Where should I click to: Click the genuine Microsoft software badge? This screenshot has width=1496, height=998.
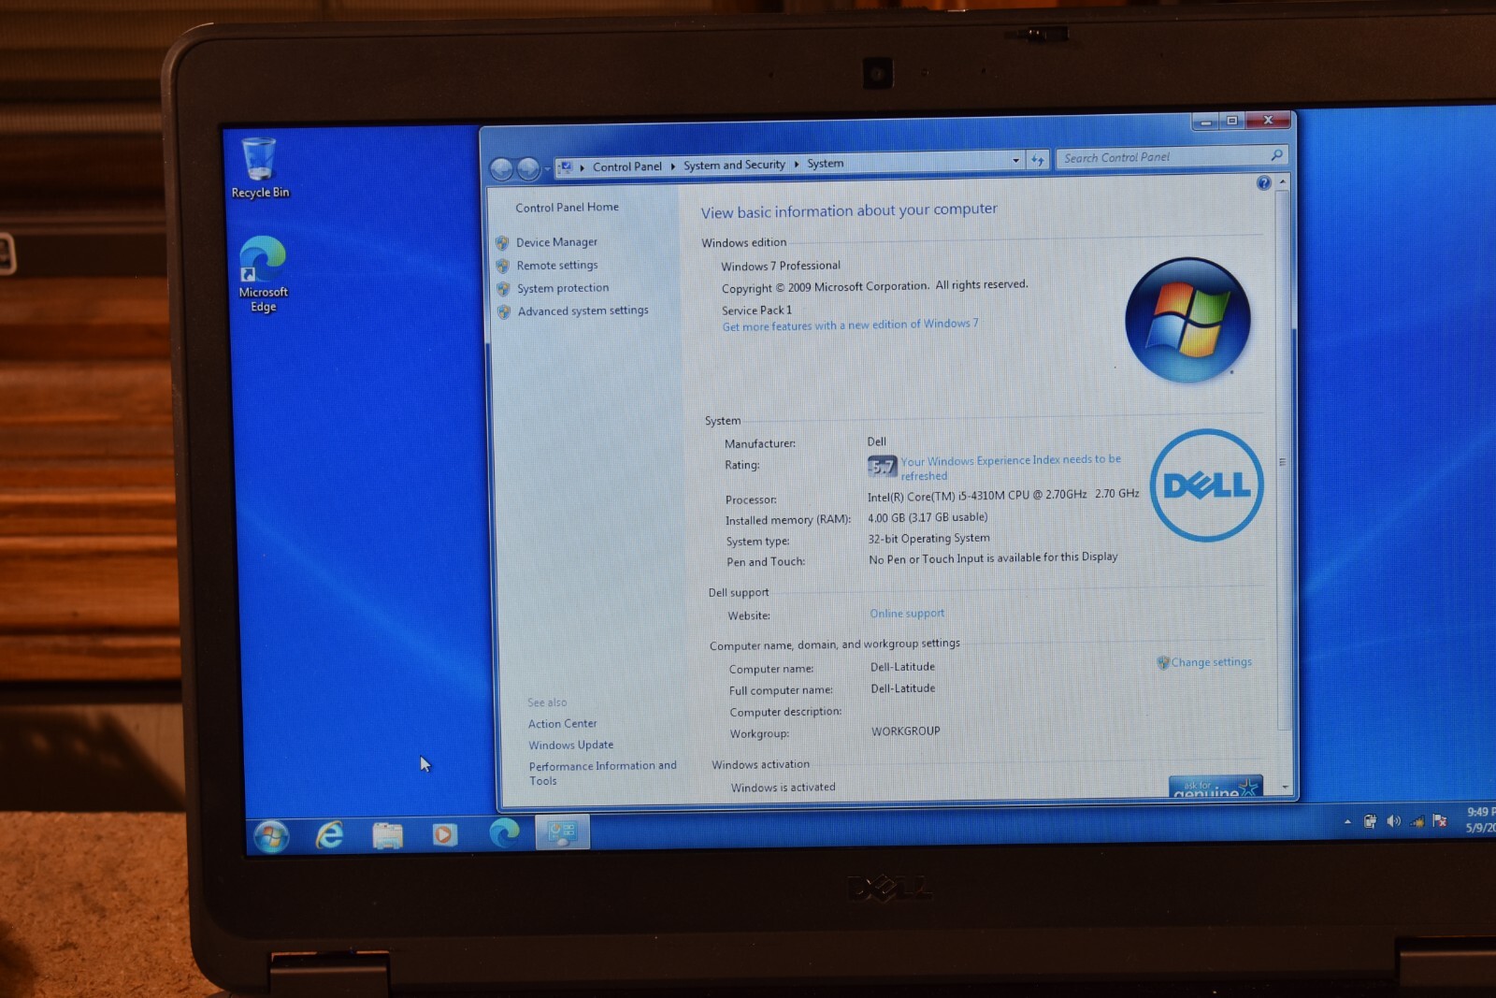point(1215,787)
